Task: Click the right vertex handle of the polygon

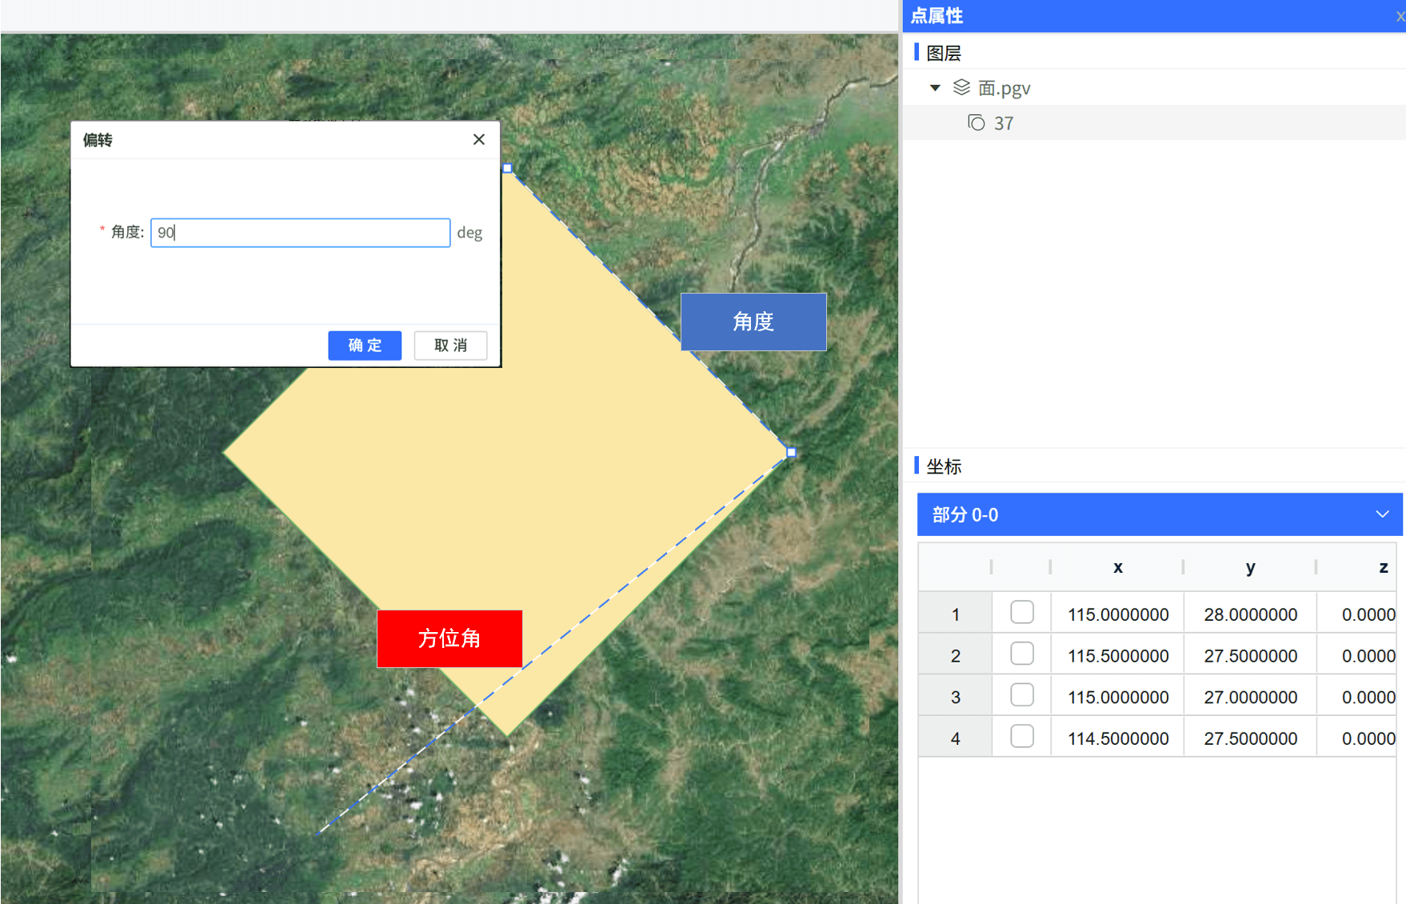Action: point(791,453)
